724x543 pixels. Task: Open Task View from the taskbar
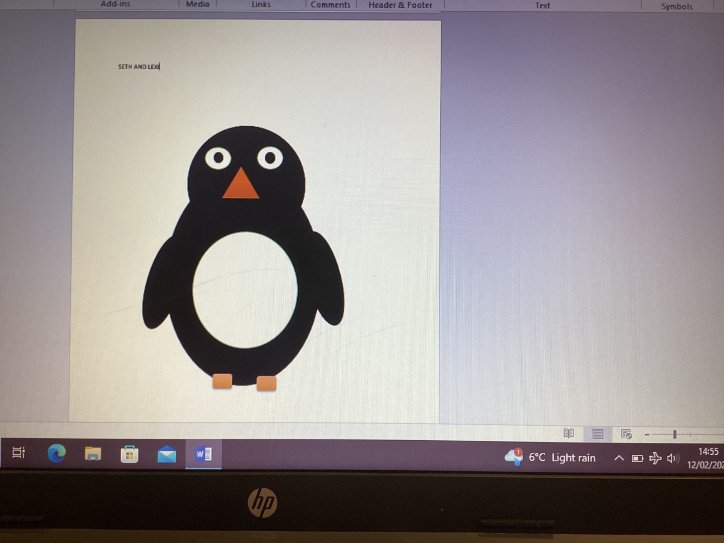pos(19,452)
